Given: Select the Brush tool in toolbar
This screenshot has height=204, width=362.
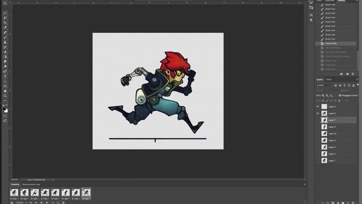Looking at the screenshot, I should pos(5,37).
